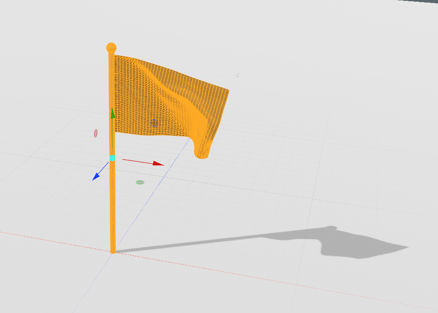
Task: Select the red rotation ring handle
Action: [96, 133]
